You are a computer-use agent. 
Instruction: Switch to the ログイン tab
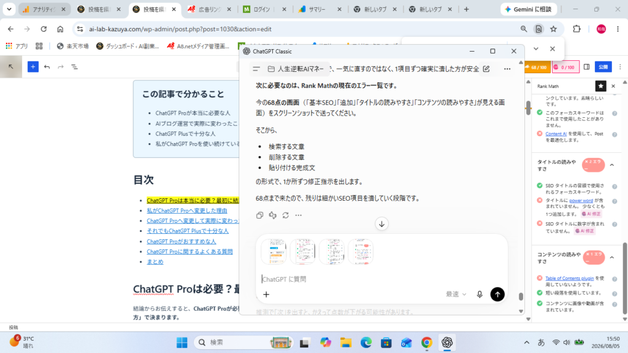click(265, 9)
